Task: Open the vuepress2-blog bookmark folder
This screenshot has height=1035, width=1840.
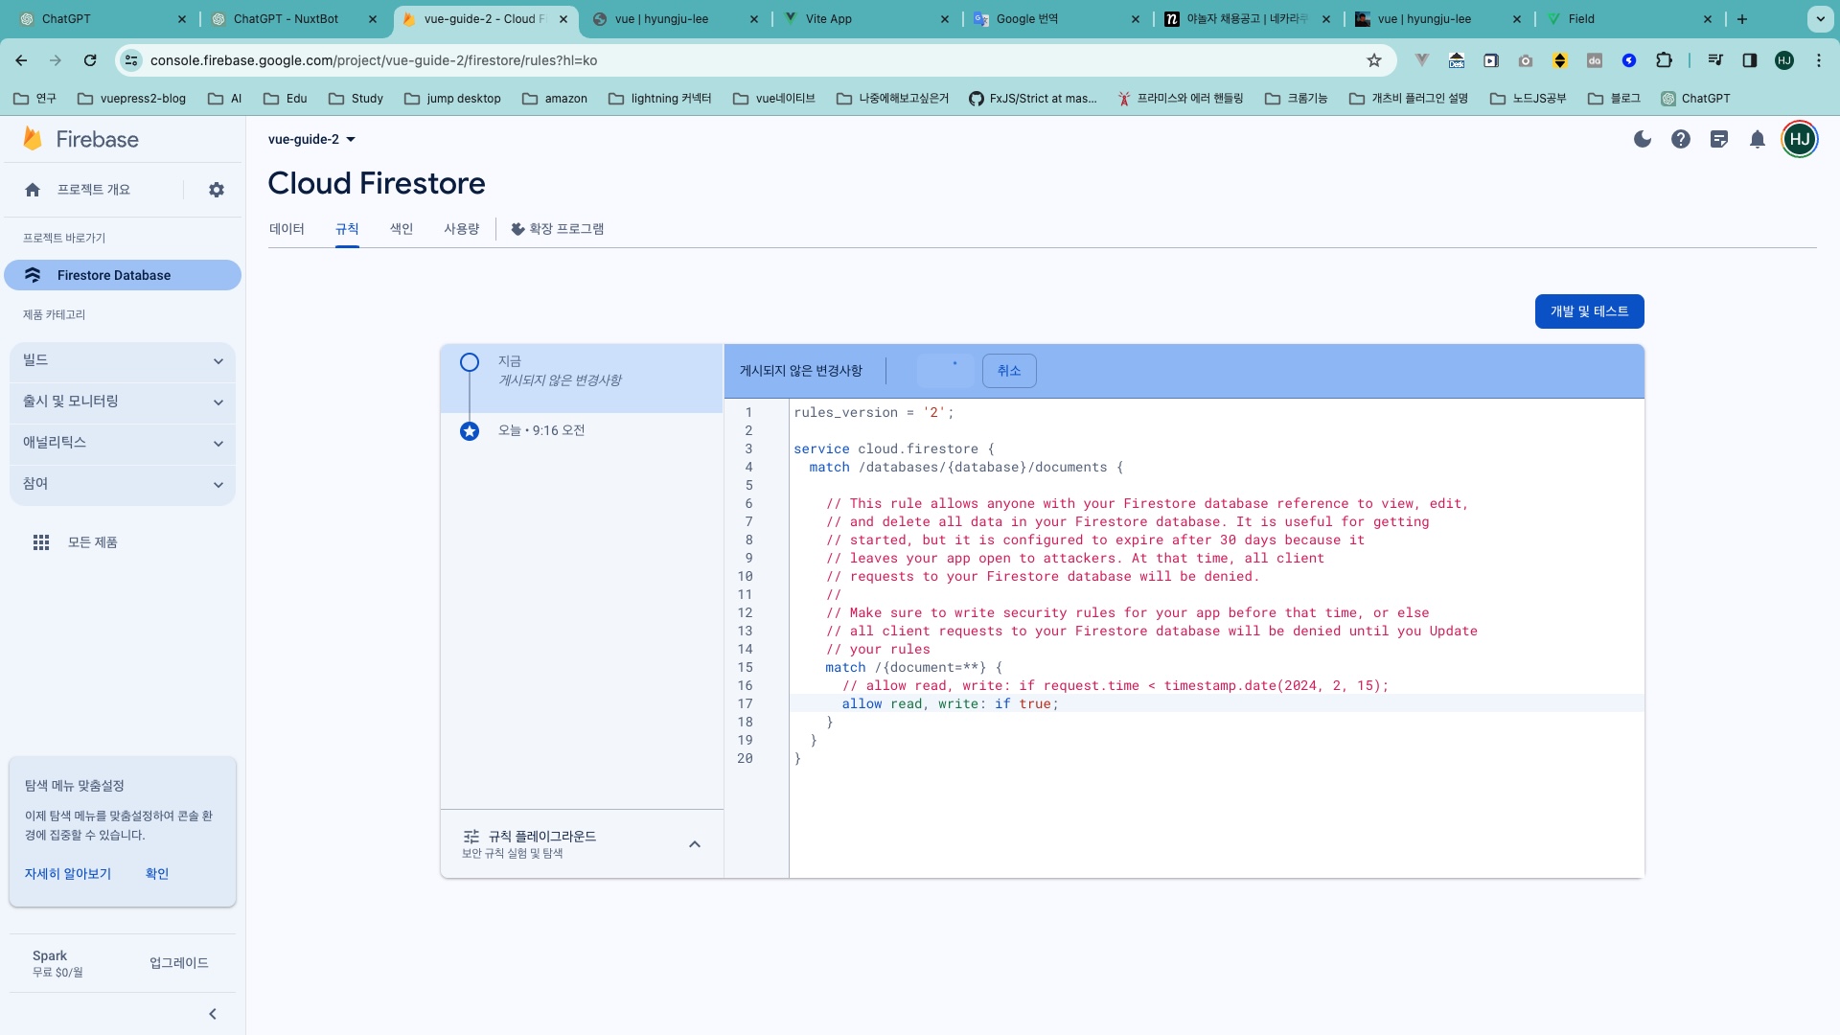Action: point(131,99)
